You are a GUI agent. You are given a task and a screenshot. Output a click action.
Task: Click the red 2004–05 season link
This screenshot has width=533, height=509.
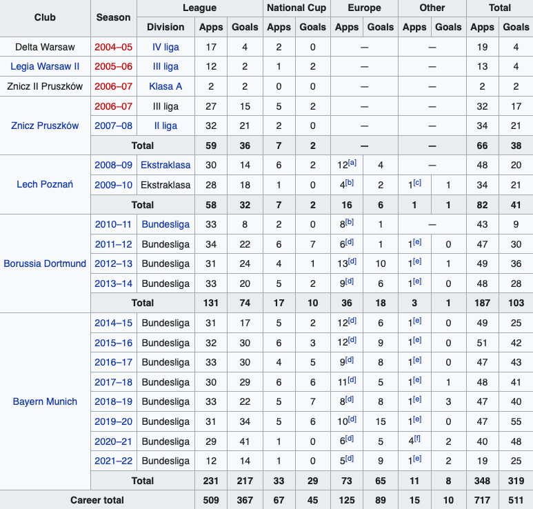pos(114,47)
